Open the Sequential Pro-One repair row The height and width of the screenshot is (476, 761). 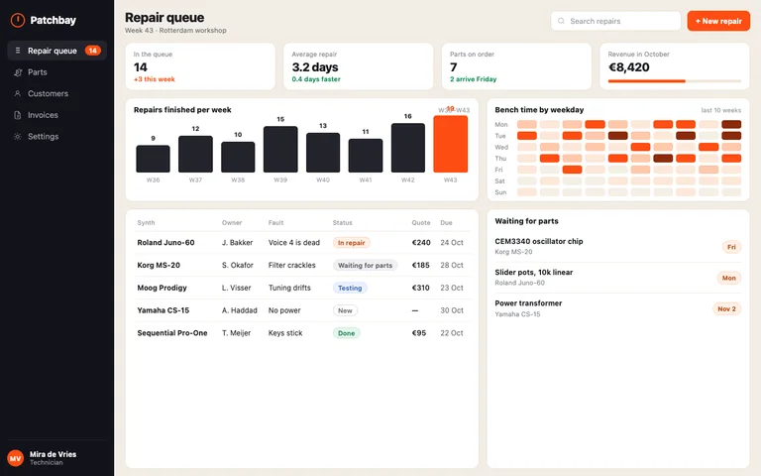click(302, 333)
